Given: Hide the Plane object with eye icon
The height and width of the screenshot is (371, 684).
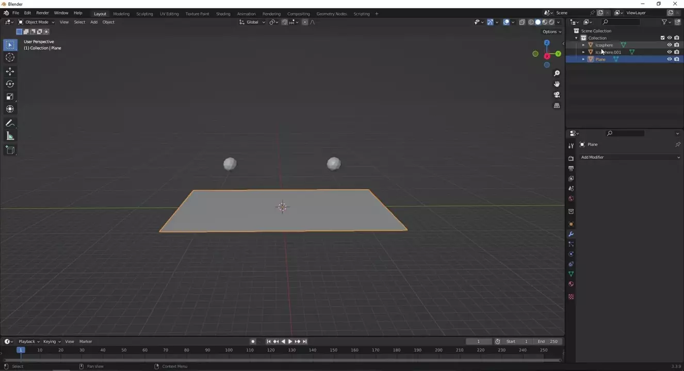Looking at the screenshot, I should click(670, 59).
